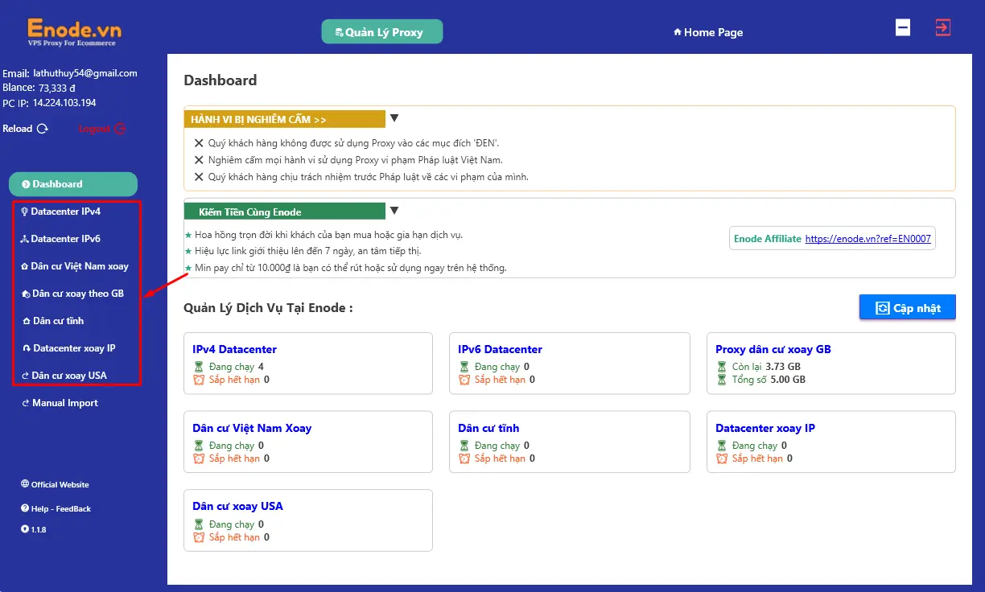Go to Dân cư xoay theo GB
This screenshot has height=592, width=985.
click(x=77, y=294)
